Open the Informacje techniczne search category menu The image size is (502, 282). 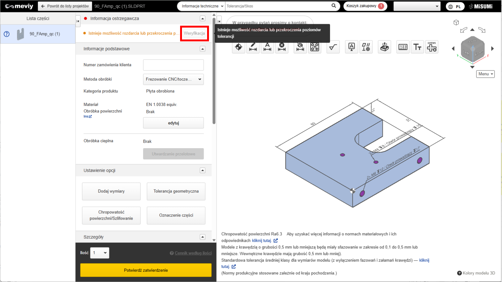click(202, 6)
